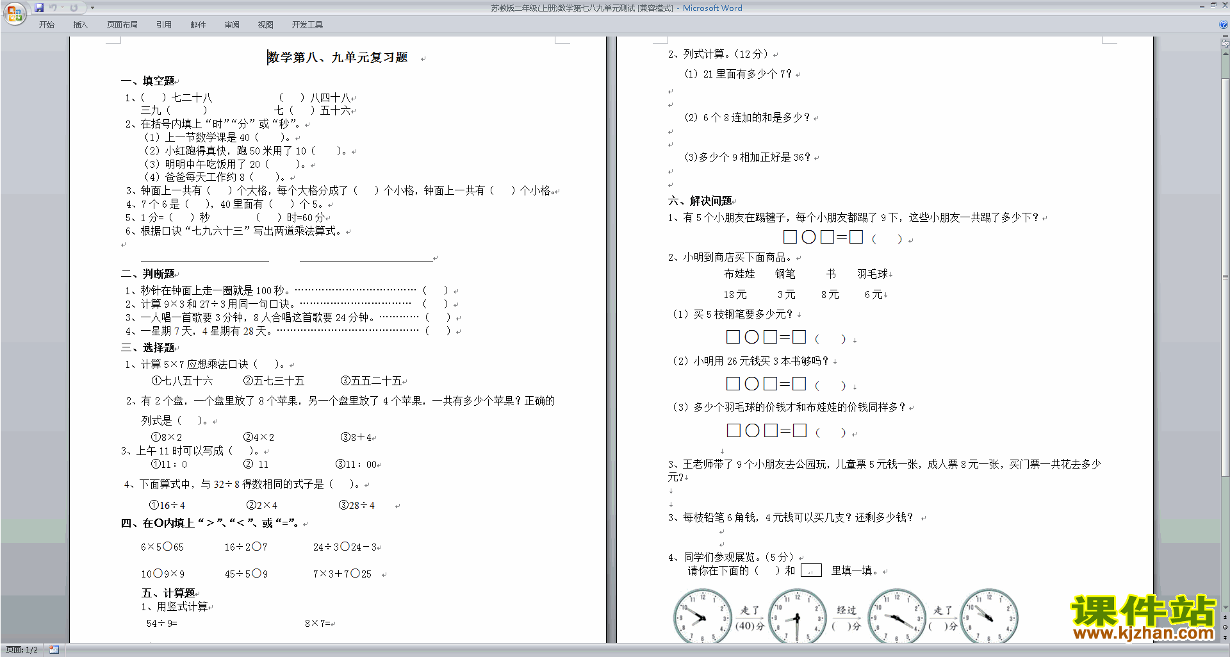Open the Select Browse Object circle button
This screenshot has height=657, width=1230.
pos(1226,627)
